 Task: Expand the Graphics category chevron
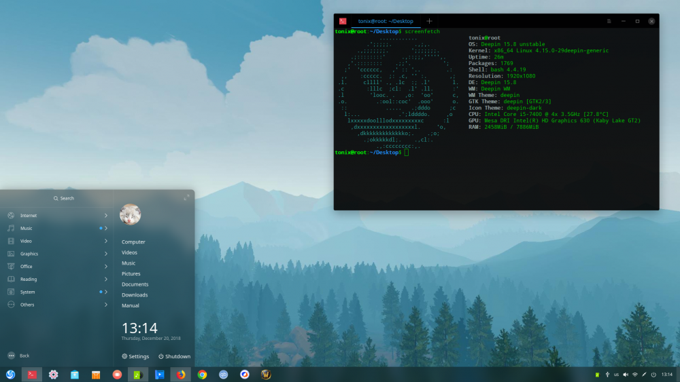[106, 254]
